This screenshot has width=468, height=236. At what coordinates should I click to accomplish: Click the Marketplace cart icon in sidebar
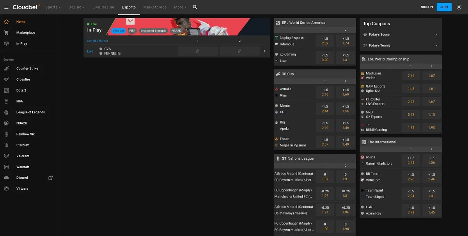(6, 33)
